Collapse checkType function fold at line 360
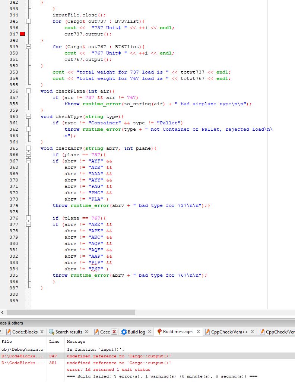 (x=28, y=117)
